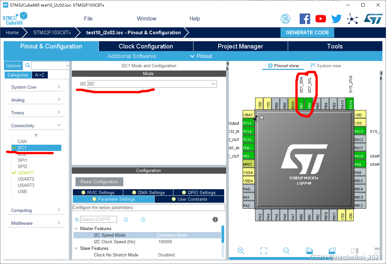Select SPI1 in the connectivity list
386x264 pixels.
point(22,160)
